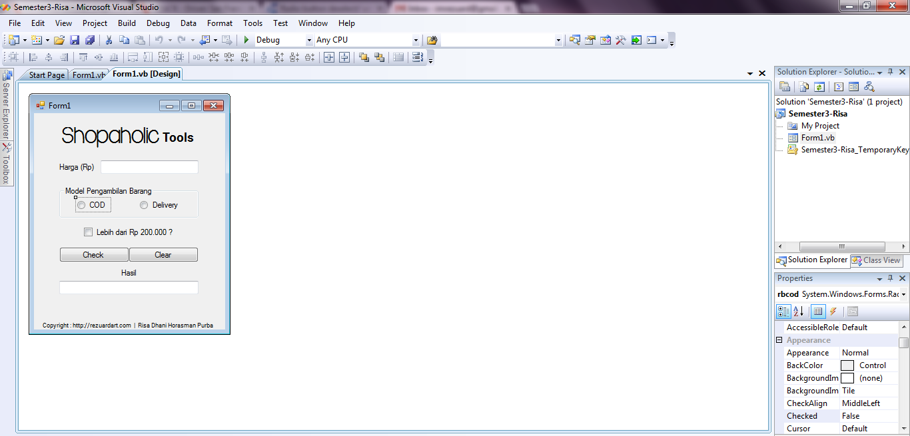Open the empty Find combo box dropdown
The width and height of the screenshot is (910, 436).
558,40
